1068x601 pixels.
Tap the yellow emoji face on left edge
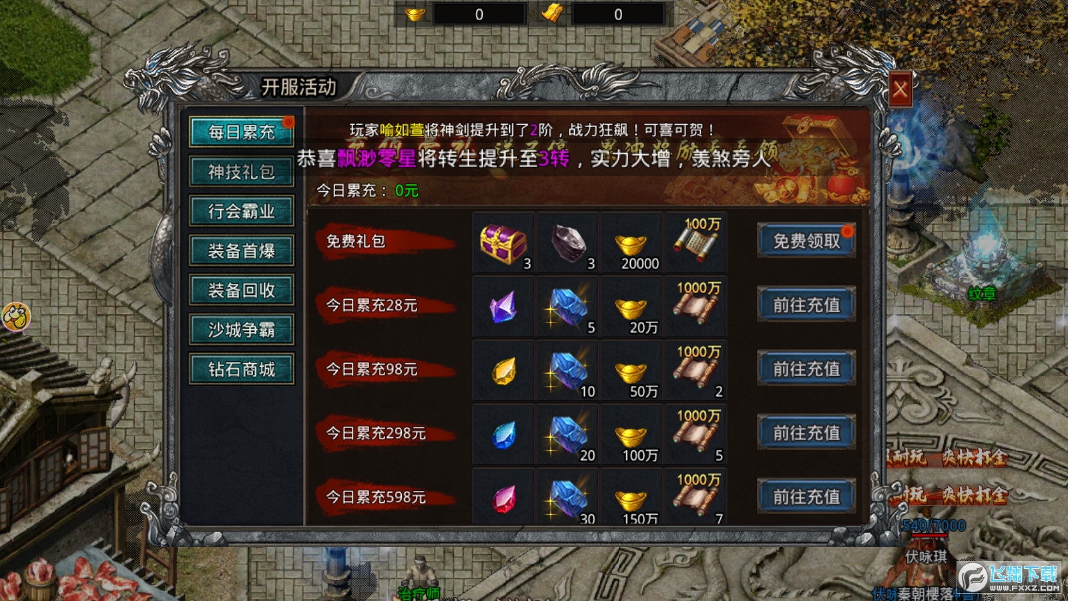point(15,317)
